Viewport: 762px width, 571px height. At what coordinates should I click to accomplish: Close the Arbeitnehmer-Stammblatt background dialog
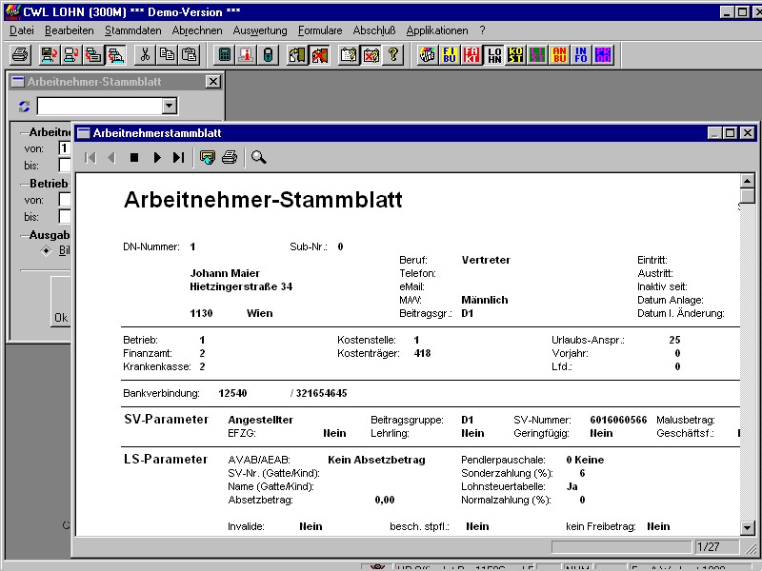[212, 82]
